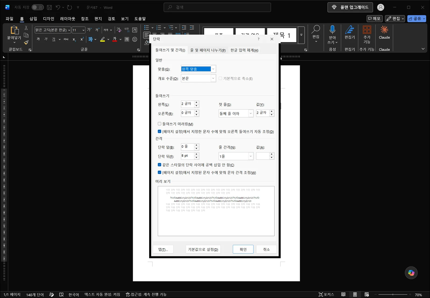This screenshot has width=430, height=298.
Task: Open the font name dropdown
Action: (x=69, y=30)
